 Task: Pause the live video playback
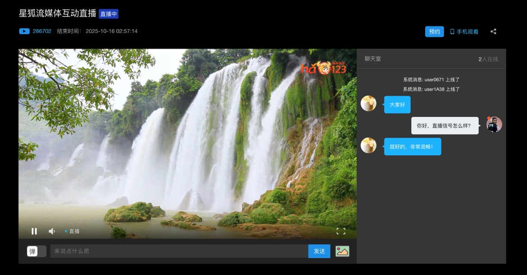coord(34,231)
